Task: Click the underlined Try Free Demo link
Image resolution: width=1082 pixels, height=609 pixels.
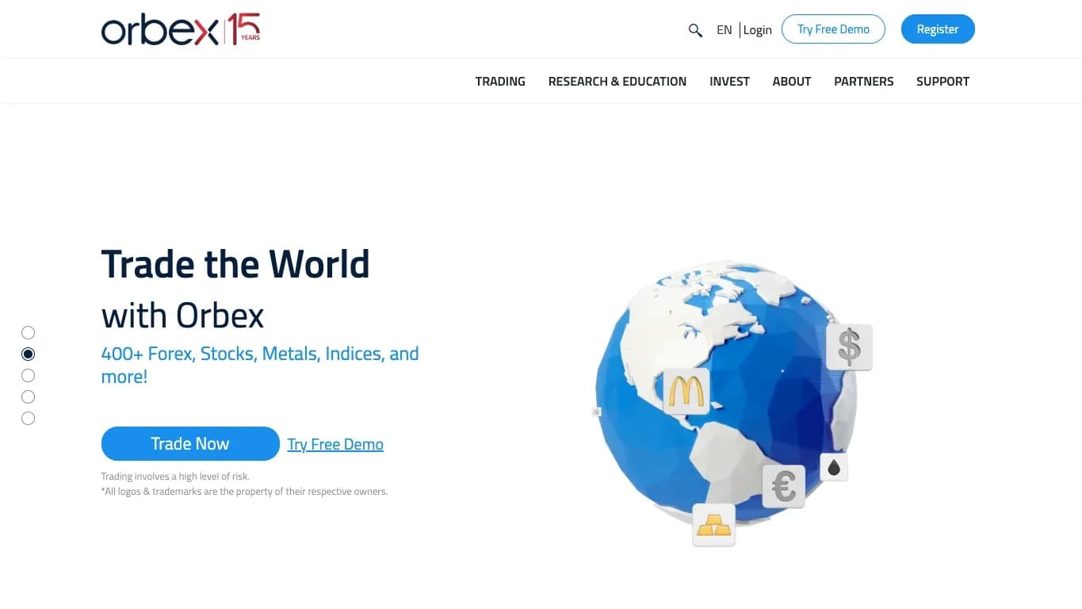Action: 335,445
